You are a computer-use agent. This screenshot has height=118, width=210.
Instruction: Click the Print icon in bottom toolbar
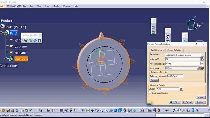12,110
